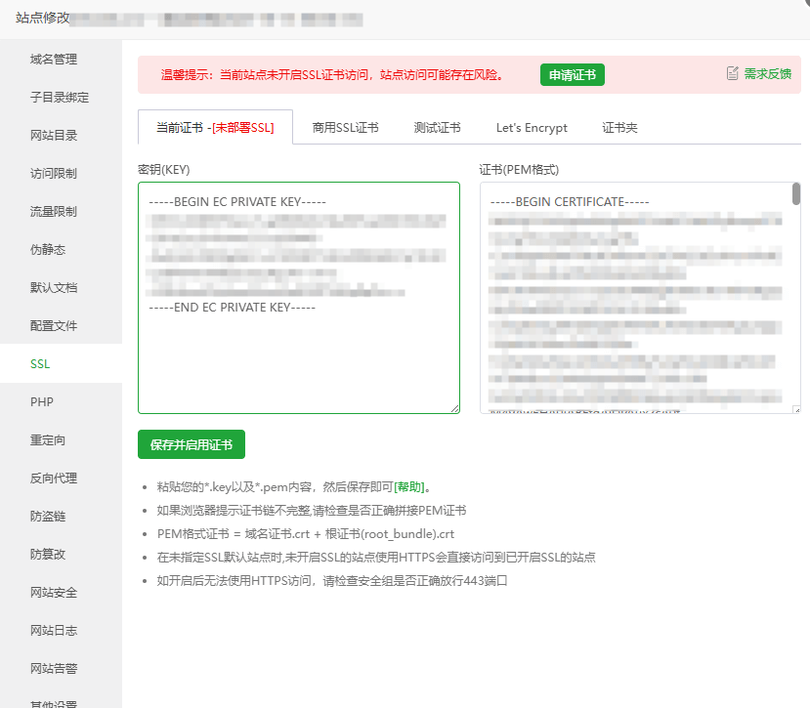Click the 需求反馈 feedback icon

[x=733, y=73]
